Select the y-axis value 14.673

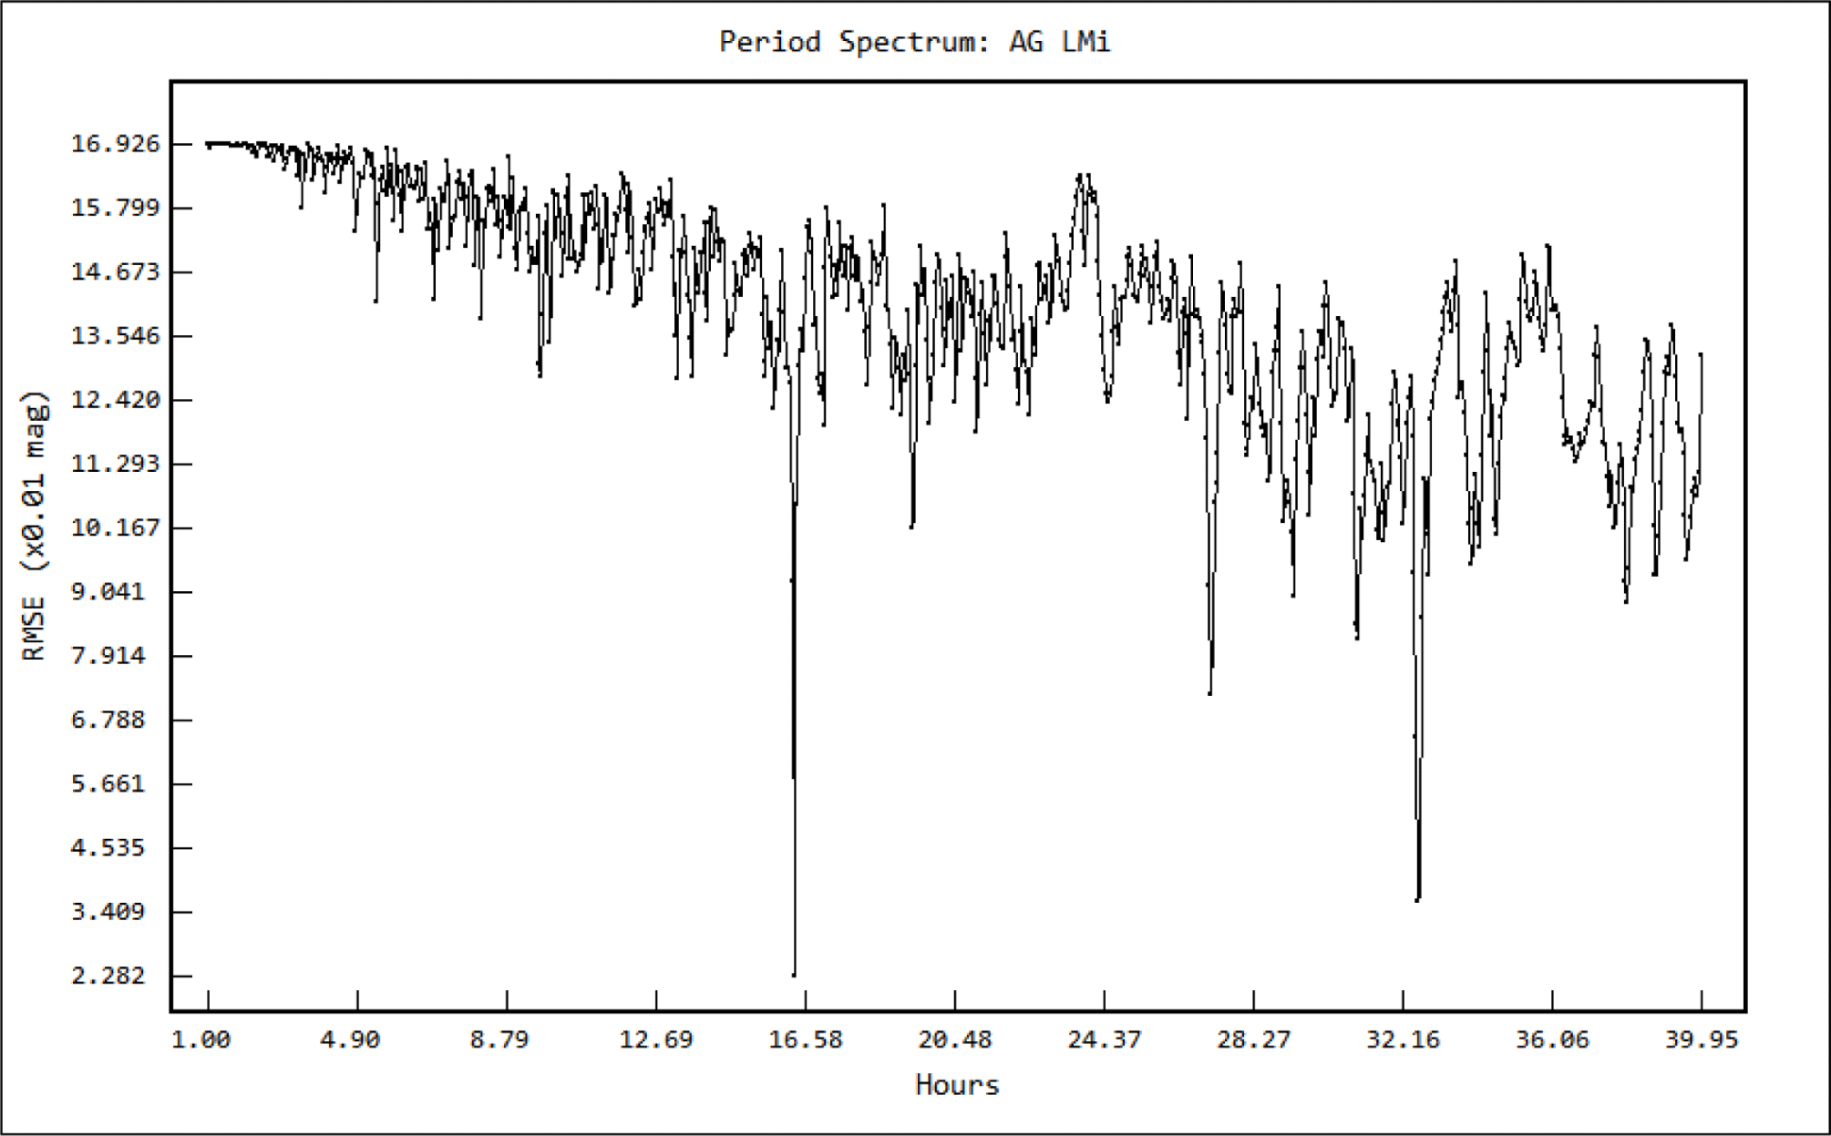tap(116, 271)
